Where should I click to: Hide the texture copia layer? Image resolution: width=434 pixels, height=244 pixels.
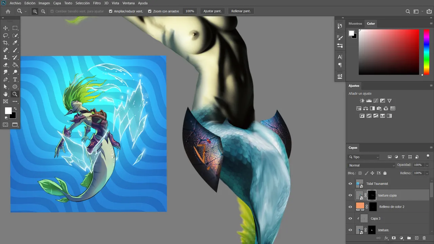350,195
